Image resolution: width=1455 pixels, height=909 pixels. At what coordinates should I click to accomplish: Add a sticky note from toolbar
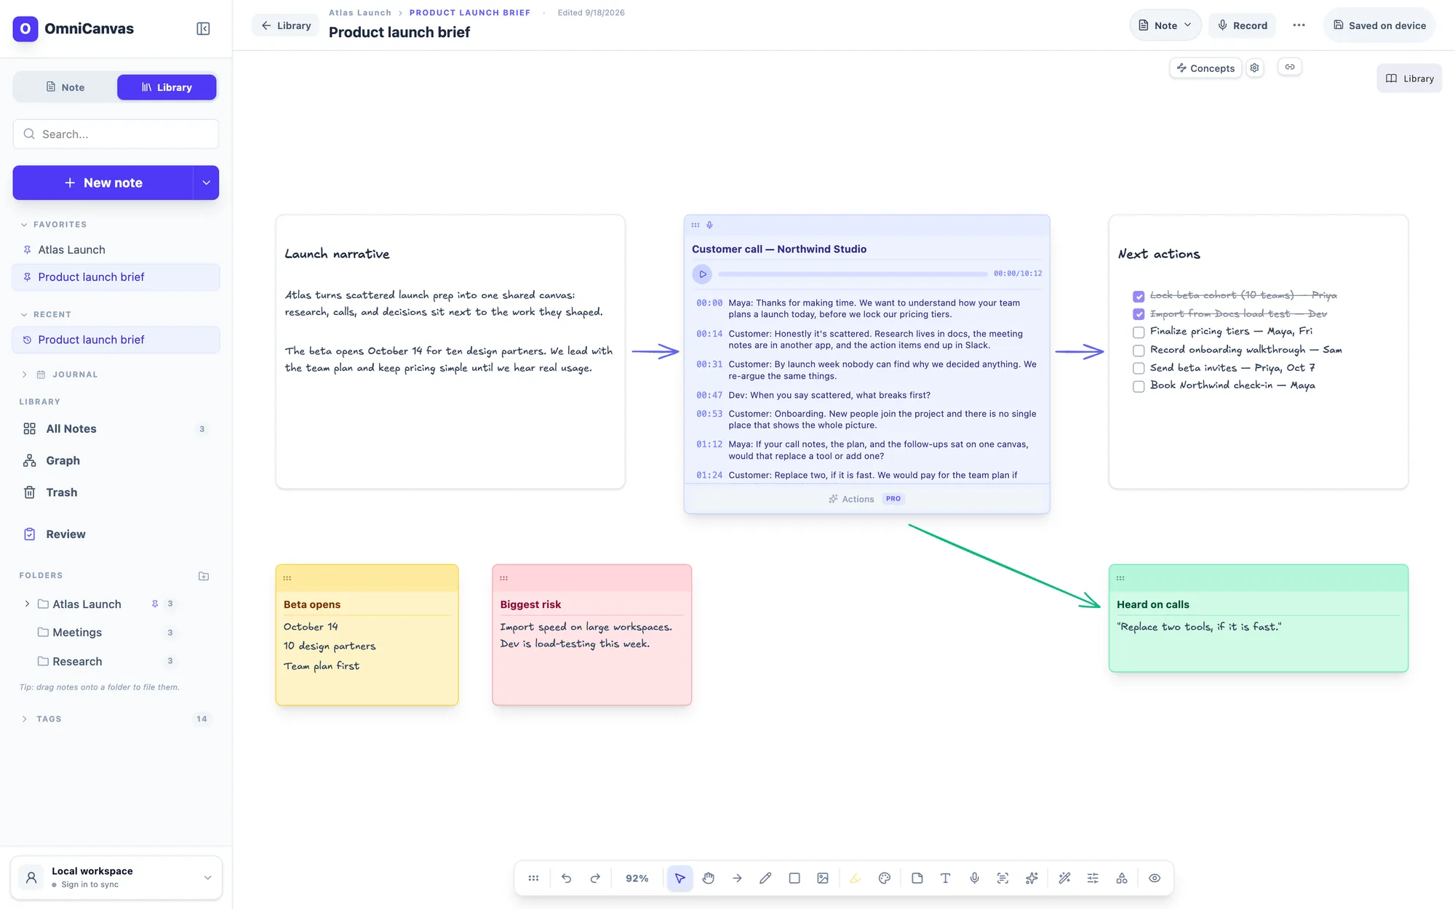pos(917,878)
